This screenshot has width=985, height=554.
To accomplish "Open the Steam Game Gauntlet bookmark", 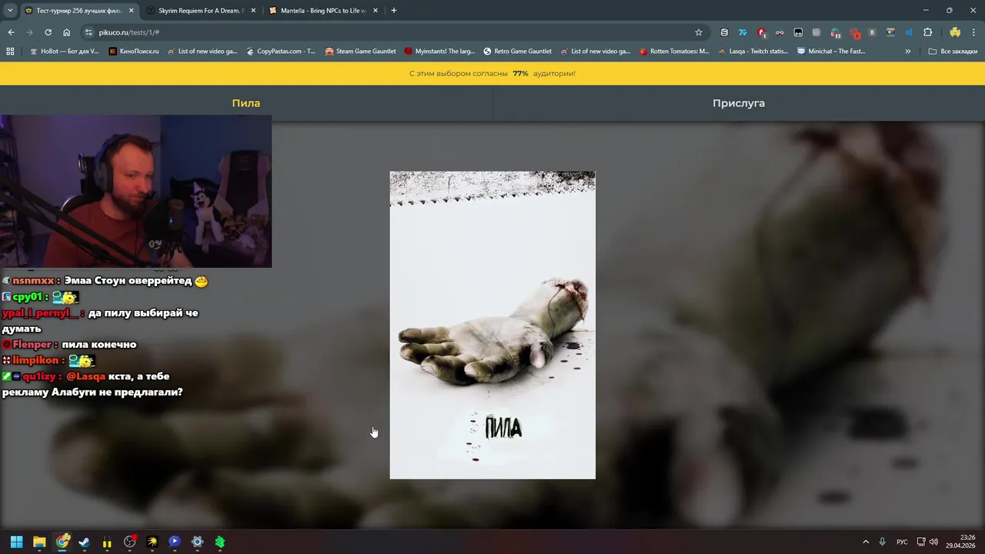I will tap(360, 52).
